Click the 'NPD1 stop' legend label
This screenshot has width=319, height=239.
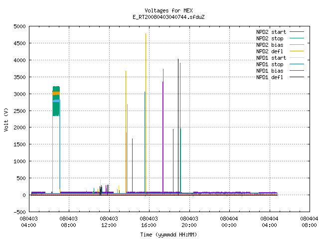270,64
